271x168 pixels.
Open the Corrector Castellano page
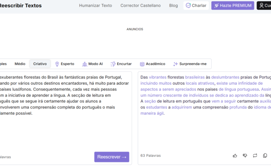coord(141,5)
